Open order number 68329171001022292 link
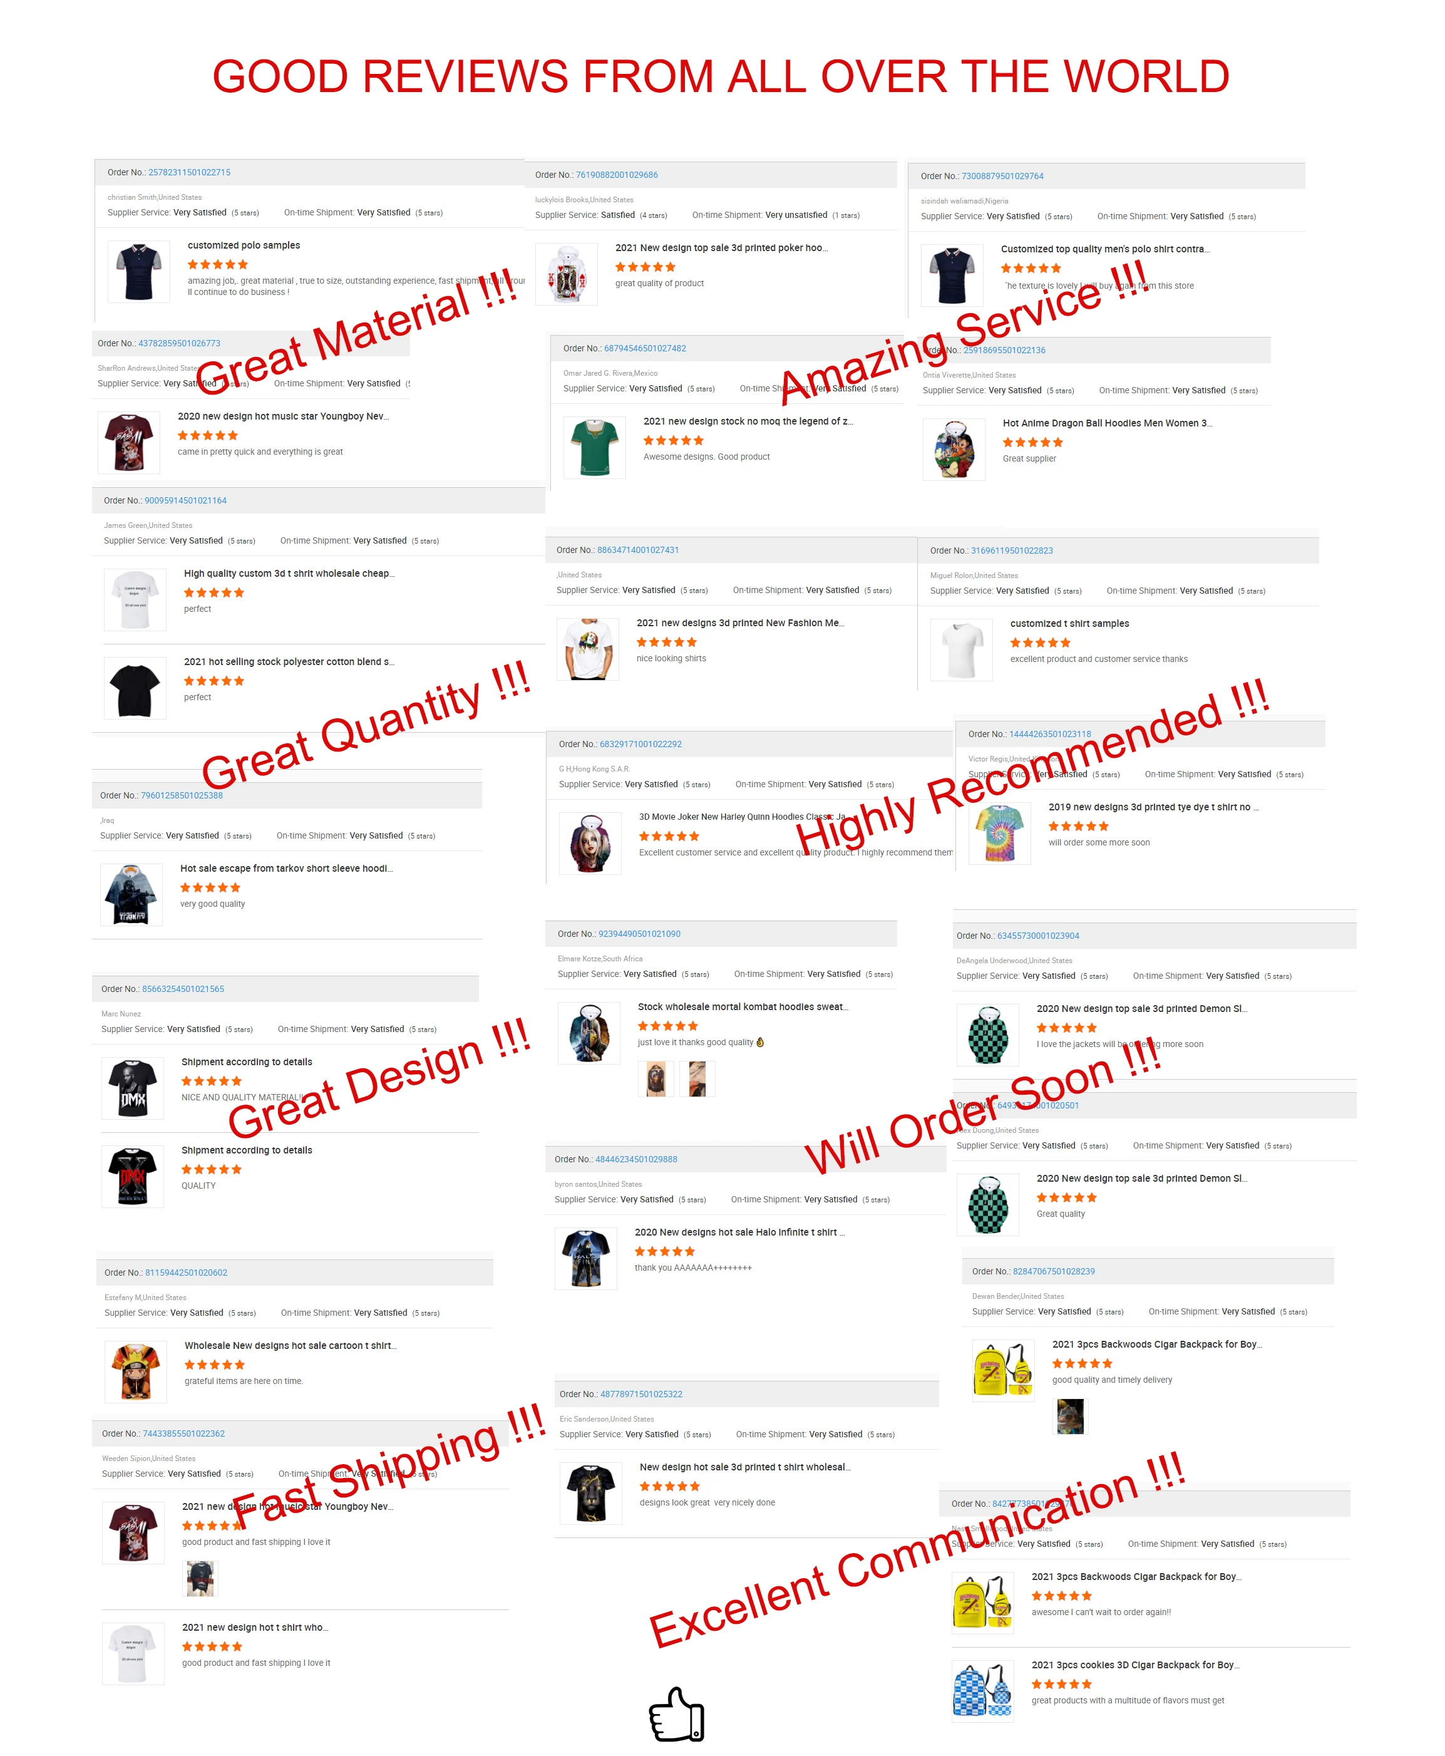The width and height of the screenshot is (1445, 1756). pyautogui.click(x=641, y=743)
